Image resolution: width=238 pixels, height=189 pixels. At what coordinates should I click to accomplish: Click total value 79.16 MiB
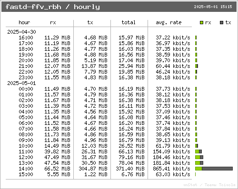click(131, 157)
